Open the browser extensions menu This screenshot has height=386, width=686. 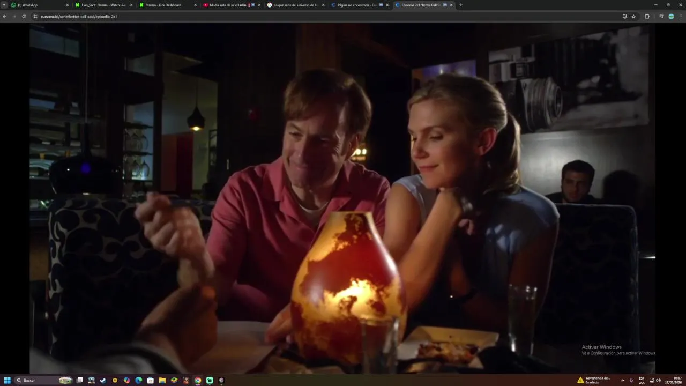[x=647, y=17]
